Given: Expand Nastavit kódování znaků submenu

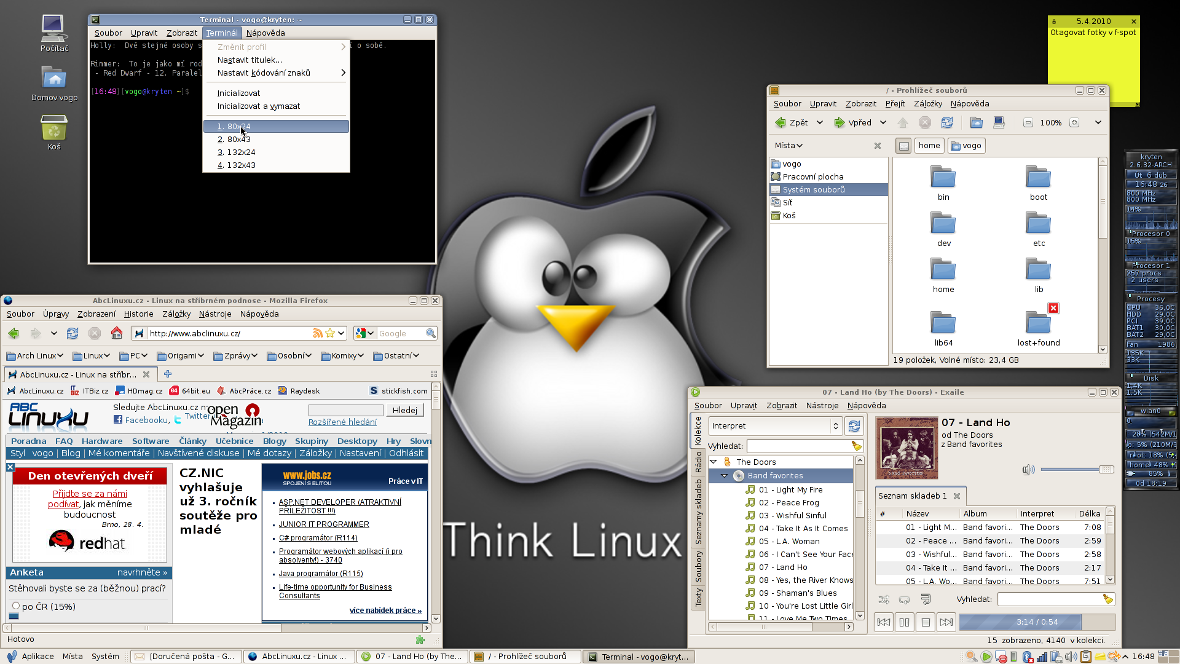Looking at the screenshot, I should pos(277,73).
